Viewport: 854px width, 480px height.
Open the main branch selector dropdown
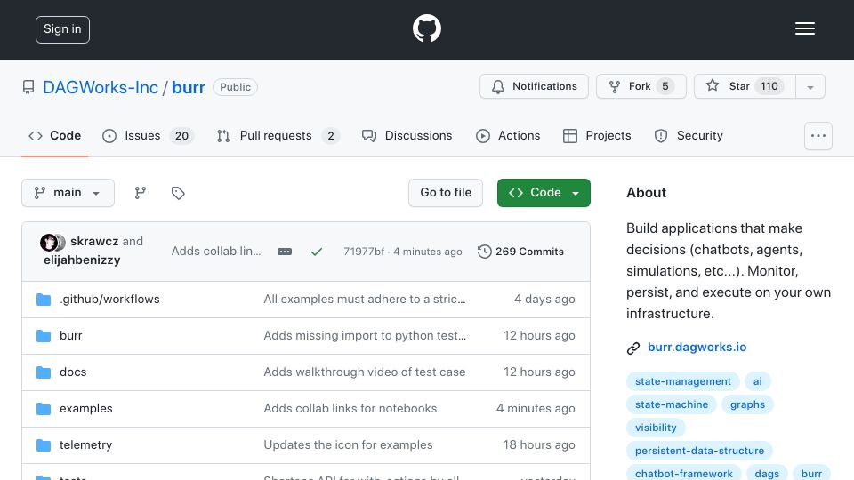(x=68, y=193)
